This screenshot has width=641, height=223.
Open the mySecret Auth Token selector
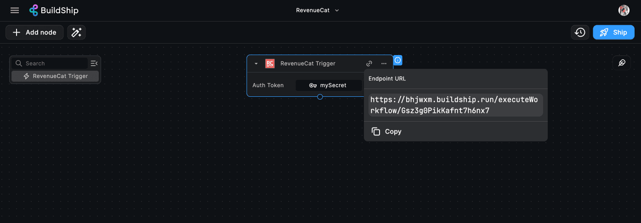pos(328,85)
